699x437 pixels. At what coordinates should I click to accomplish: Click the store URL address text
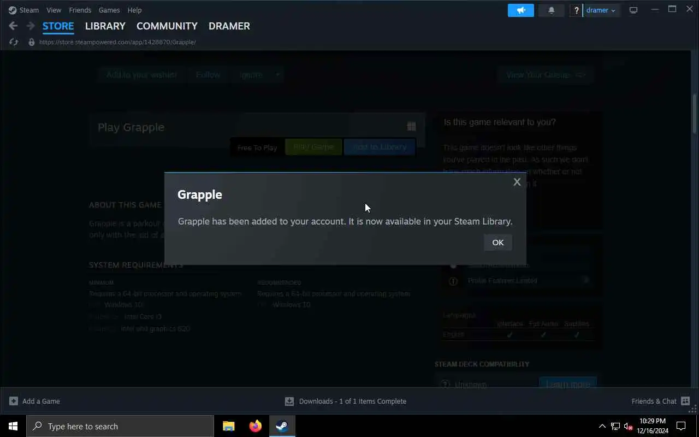(117, 42)
